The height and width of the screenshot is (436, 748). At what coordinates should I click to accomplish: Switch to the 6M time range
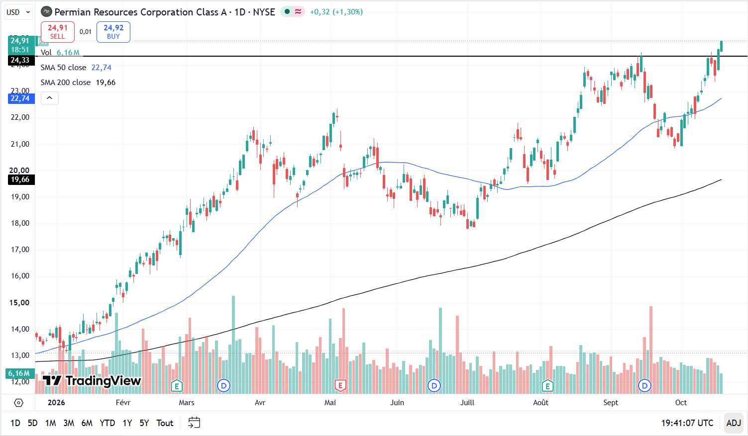click(x=87, y=423)
